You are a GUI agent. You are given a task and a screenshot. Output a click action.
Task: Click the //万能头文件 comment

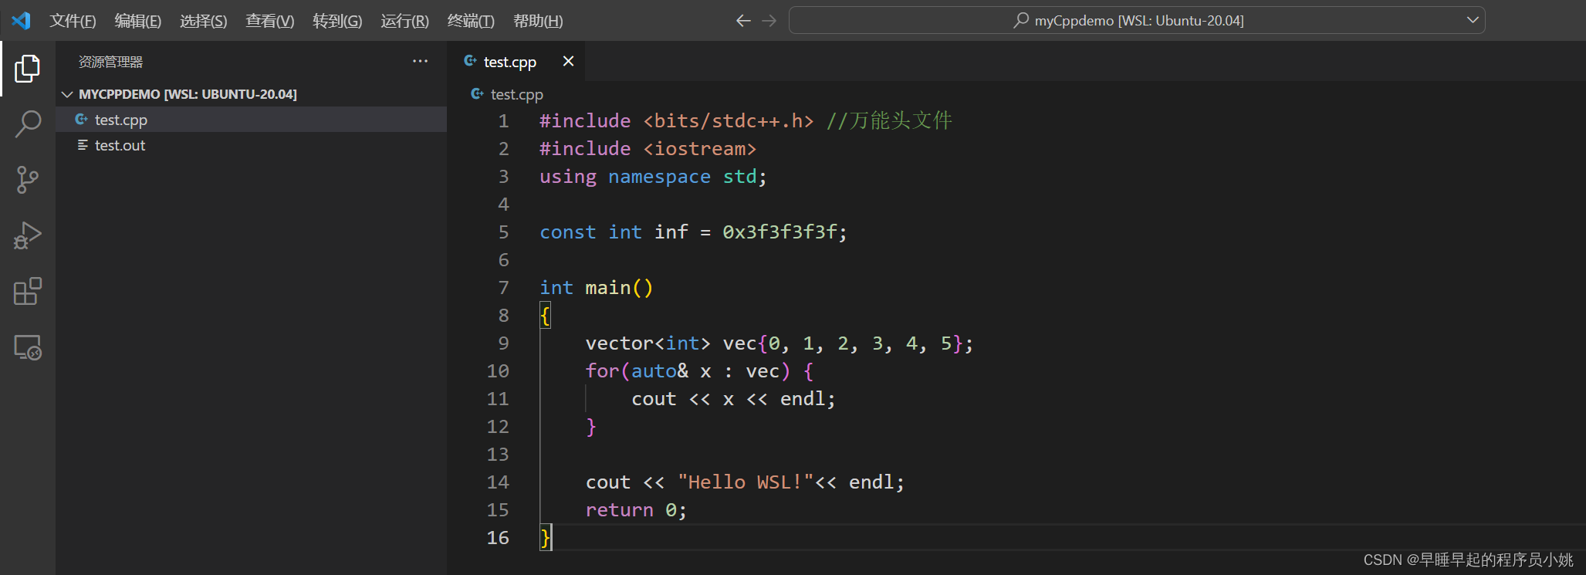pyautogui.click(x=889, y=121)
